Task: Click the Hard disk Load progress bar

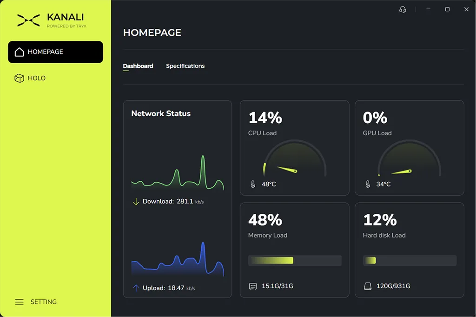Action: point(410,260)
